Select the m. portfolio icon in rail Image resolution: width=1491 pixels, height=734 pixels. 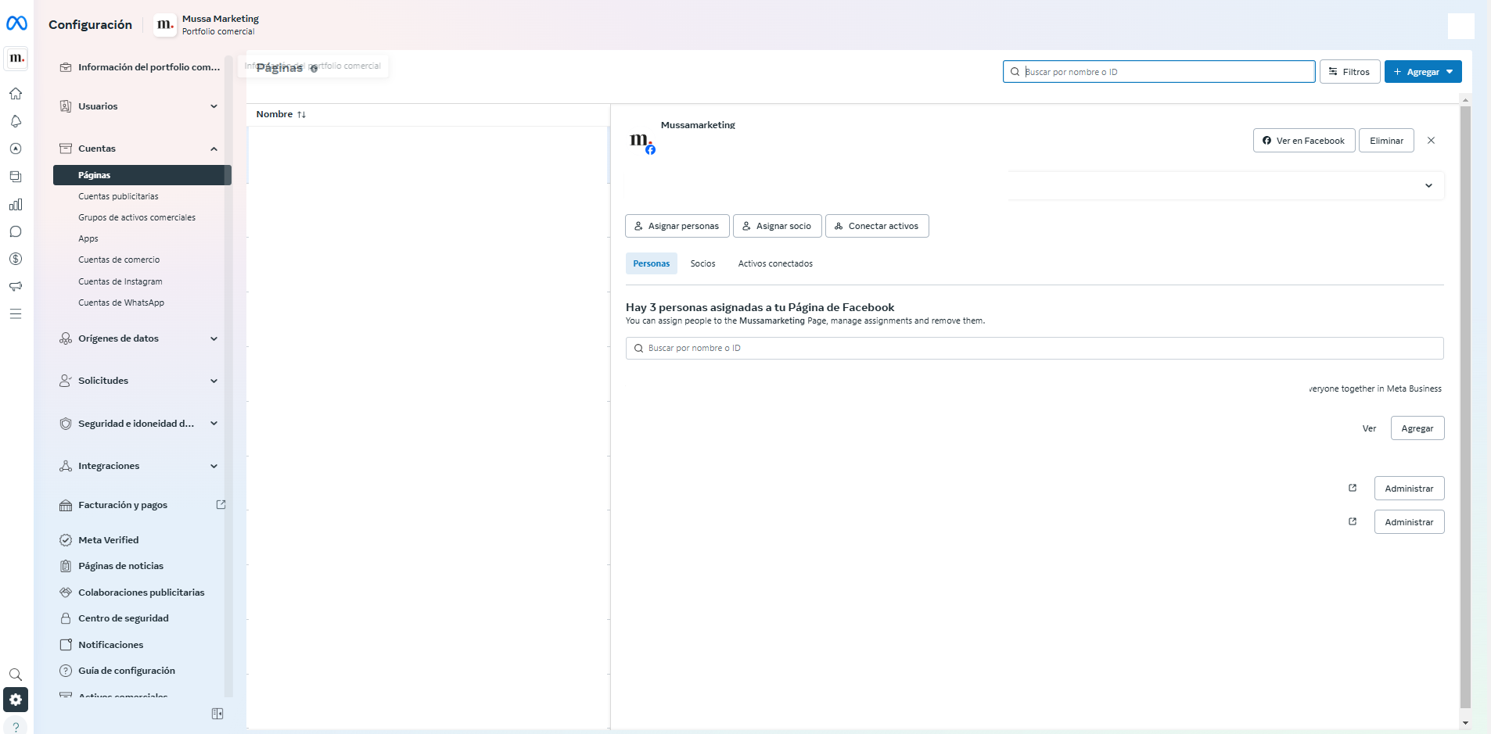[16, 59]
